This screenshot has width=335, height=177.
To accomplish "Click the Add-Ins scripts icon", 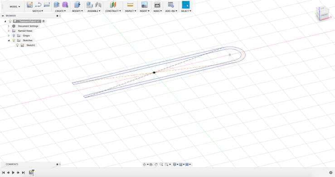I will [171, 5].
